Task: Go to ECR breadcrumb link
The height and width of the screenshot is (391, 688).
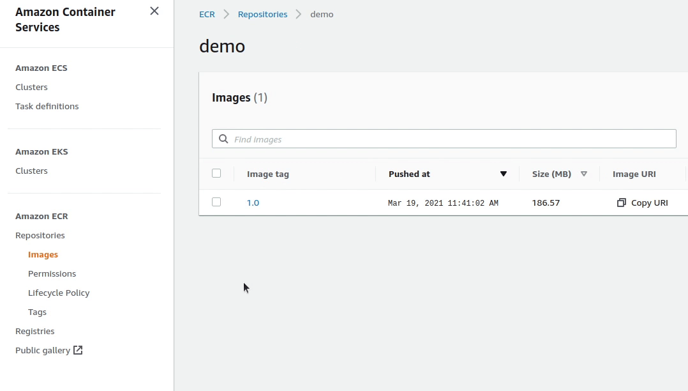Action: pos(207,14)
